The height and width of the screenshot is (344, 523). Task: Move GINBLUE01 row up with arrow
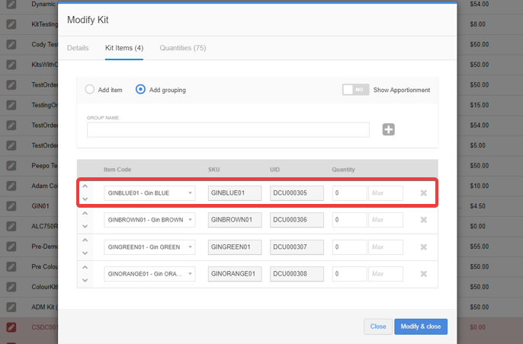[85, 186]
